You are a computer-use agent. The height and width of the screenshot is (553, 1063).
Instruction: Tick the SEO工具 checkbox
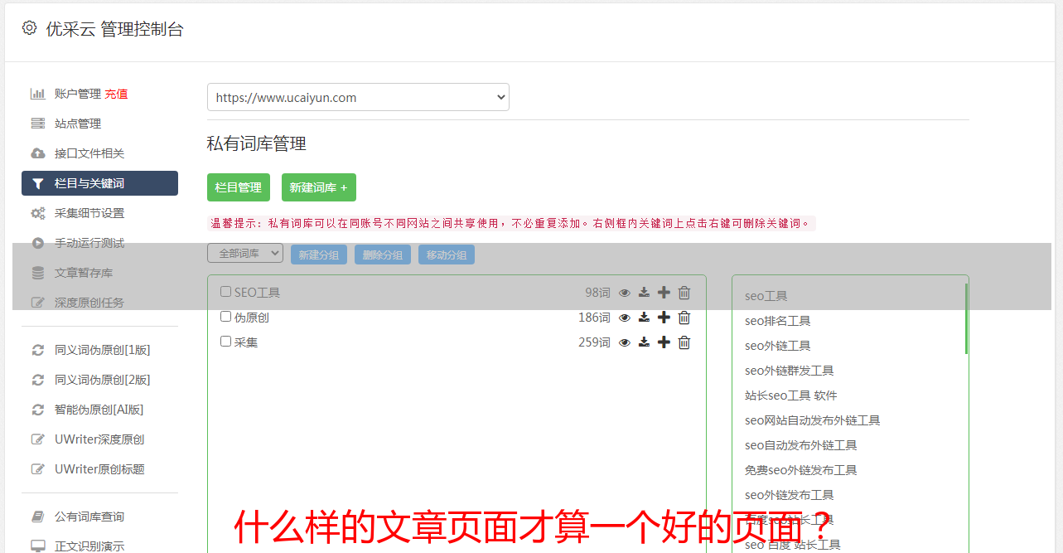pyautogui.click(x=225, y=292)
